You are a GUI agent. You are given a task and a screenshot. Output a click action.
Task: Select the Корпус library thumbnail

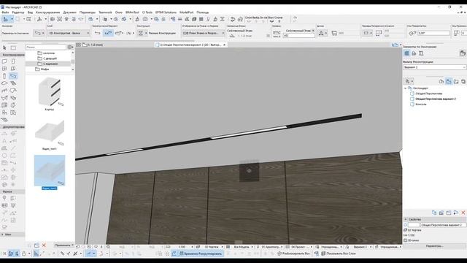point(50,94)
